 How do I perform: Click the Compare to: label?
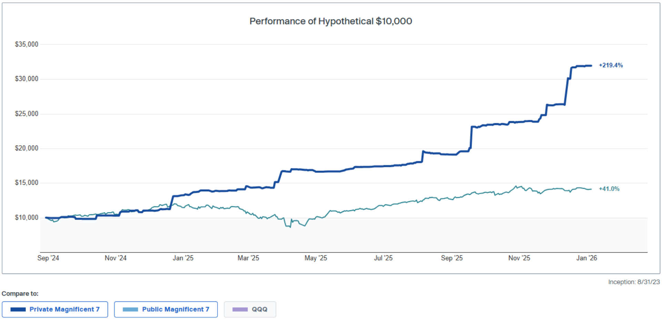tap(20, 294)
